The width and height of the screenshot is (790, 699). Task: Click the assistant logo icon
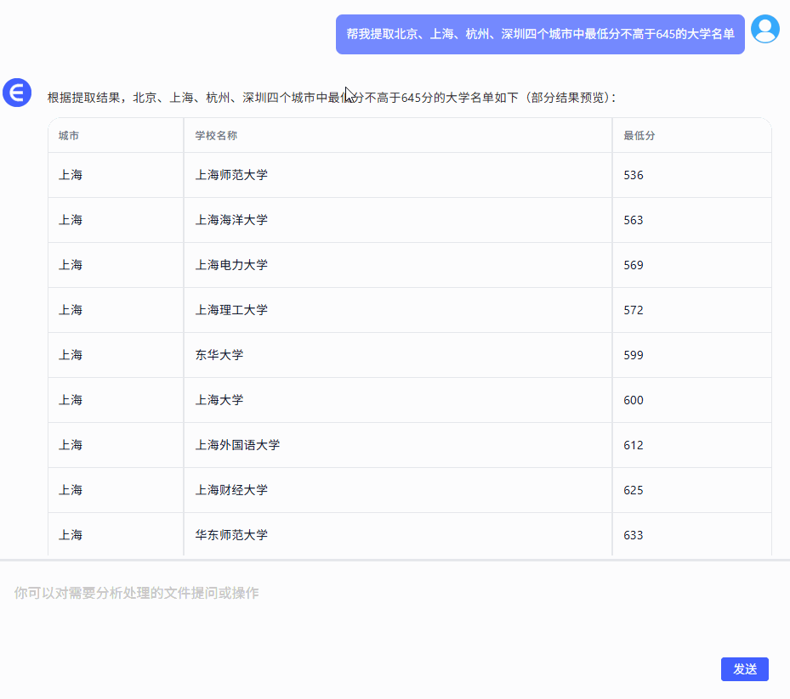[17, 93]
